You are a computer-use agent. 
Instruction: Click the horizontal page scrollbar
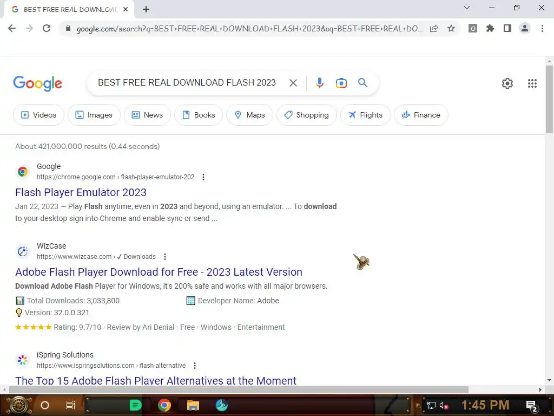(239, 389)
